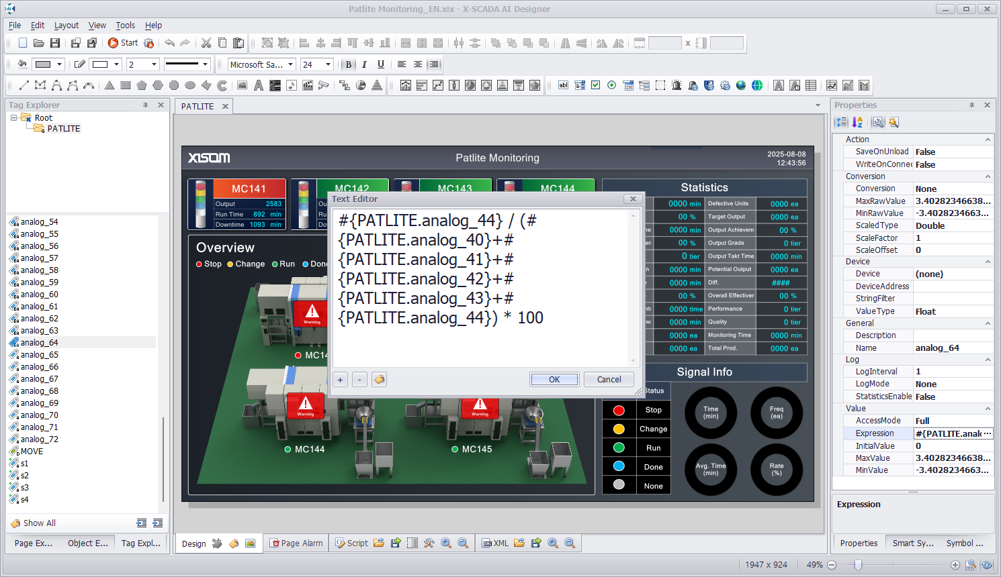Viewport: 1001px width, 577px height.
Task: Click the fill color bucket icon
Action: coord(22,64)
